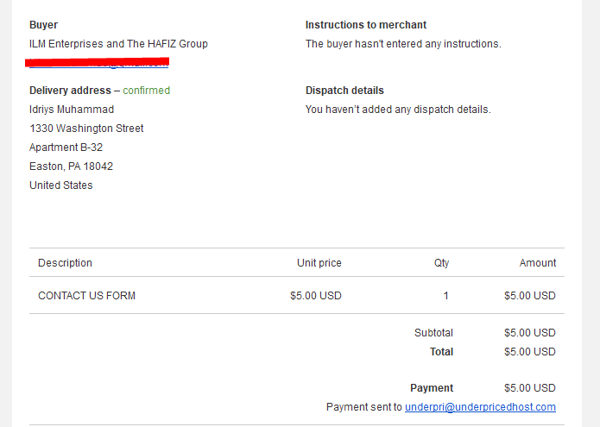This screenshot has height=427, width=600.
Task: Select the text about buyer instructions not entered
Action: [x=403, y=44]
